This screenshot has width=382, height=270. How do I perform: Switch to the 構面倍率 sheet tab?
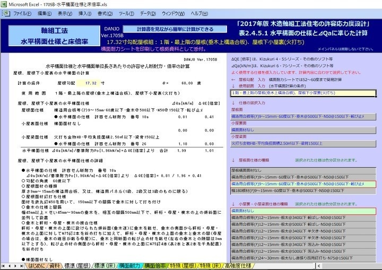click(x=155, y=266)
